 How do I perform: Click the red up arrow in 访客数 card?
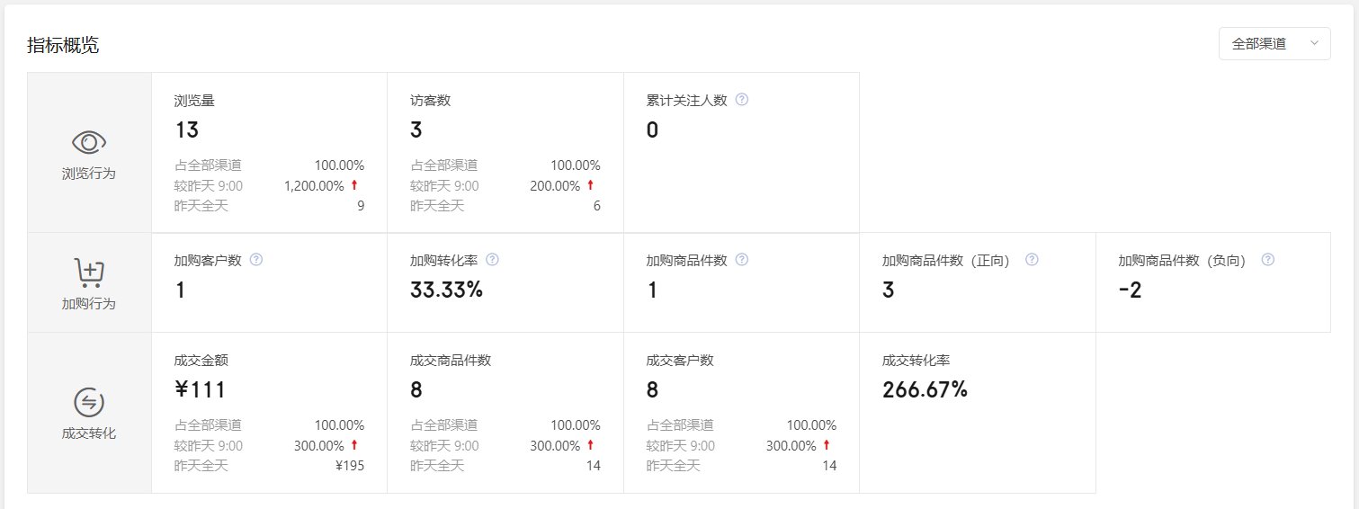pos(591,185)
